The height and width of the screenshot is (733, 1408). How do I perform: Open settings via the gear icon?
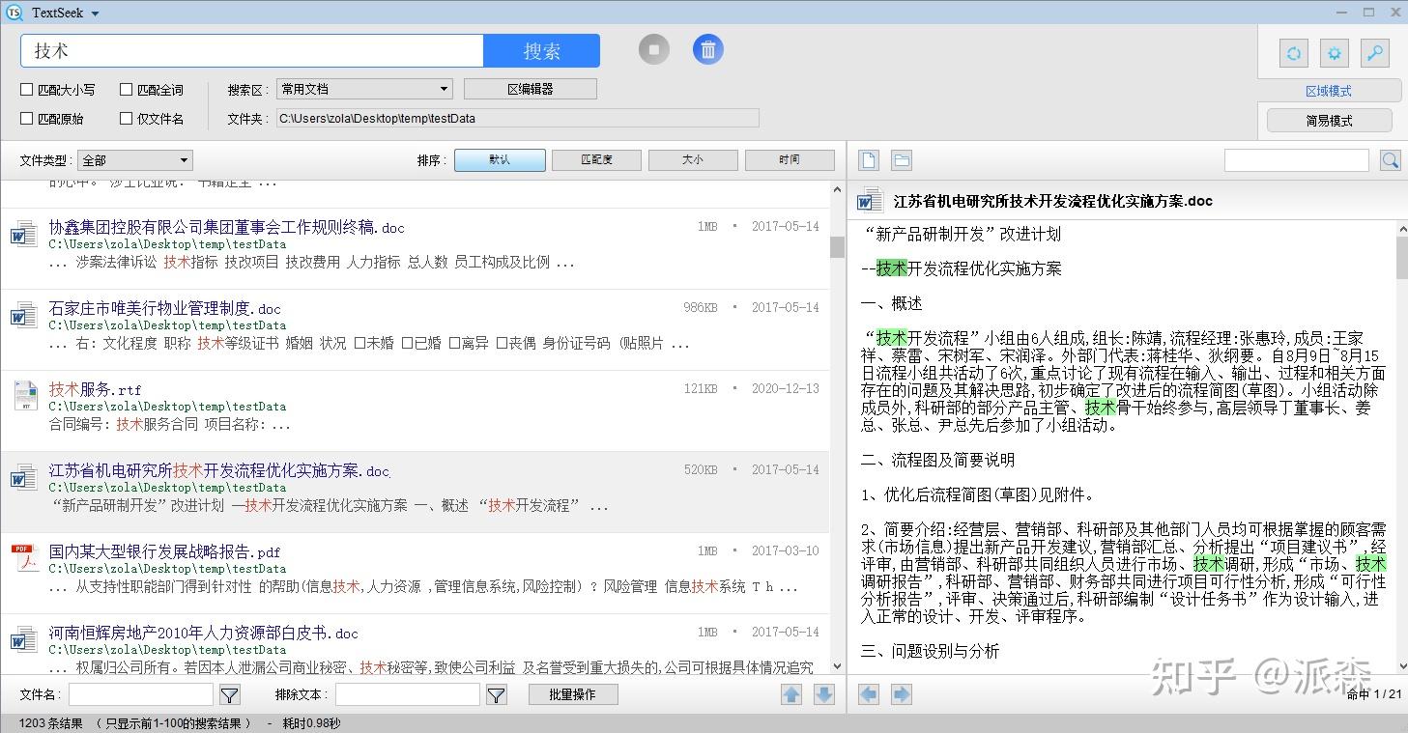click(1334, 53)
